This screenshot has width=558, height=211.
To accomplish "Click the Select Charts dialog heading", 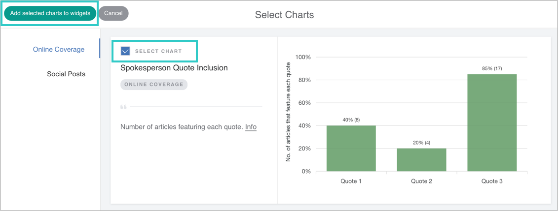I will coord(284,15).
